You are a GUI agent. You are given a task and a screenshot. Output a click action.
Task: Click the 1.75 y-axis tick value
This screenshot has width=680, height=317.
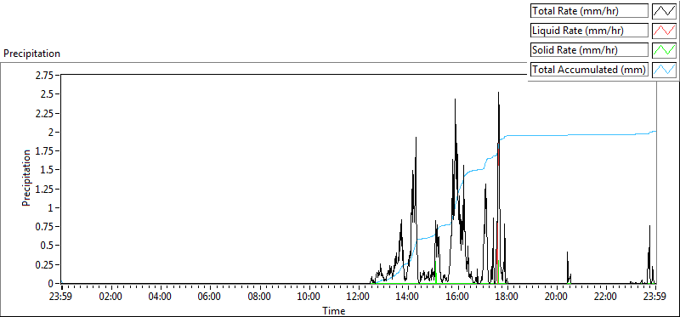(x=46, y=151)
